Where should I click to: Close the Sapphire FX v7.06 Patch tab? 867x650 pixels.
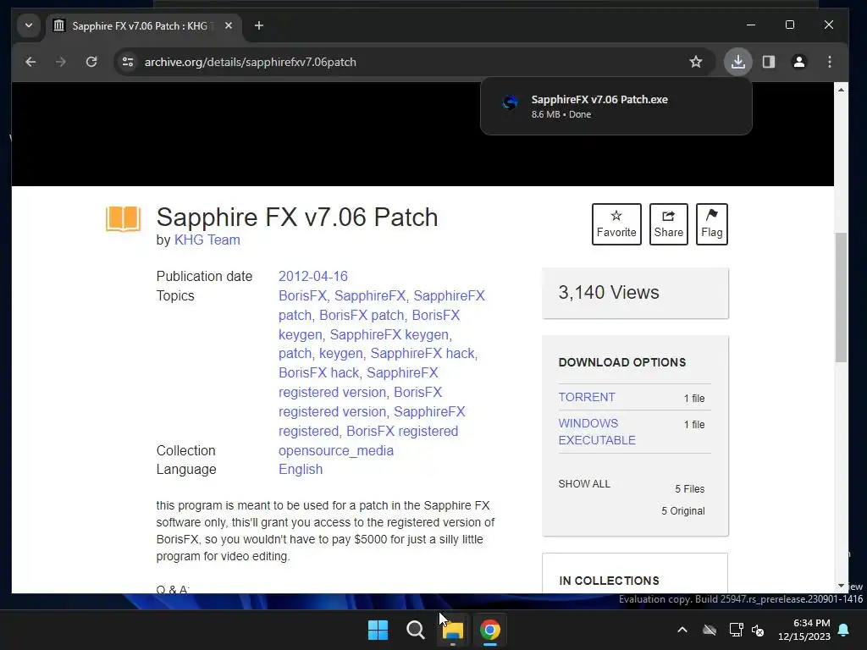pyautogui.click(x=229, y=25)
